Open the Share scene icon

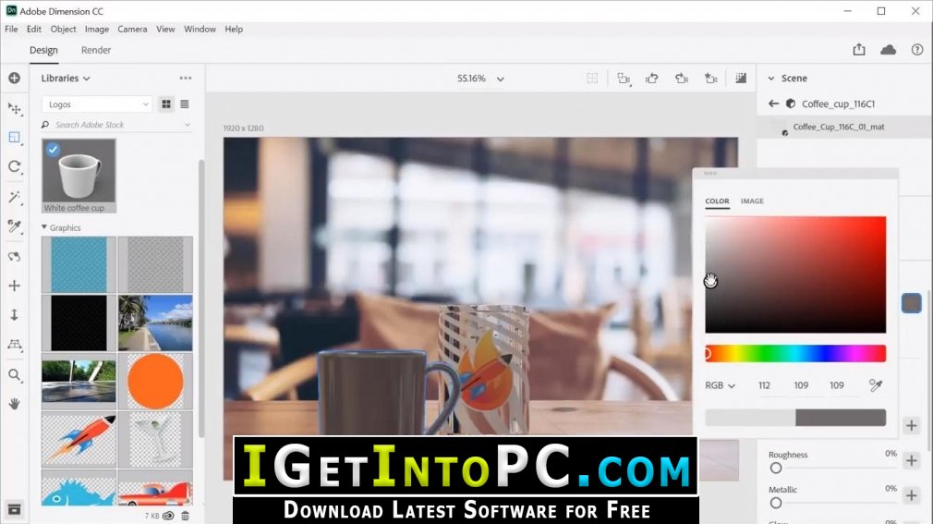(x=858, y=49)
